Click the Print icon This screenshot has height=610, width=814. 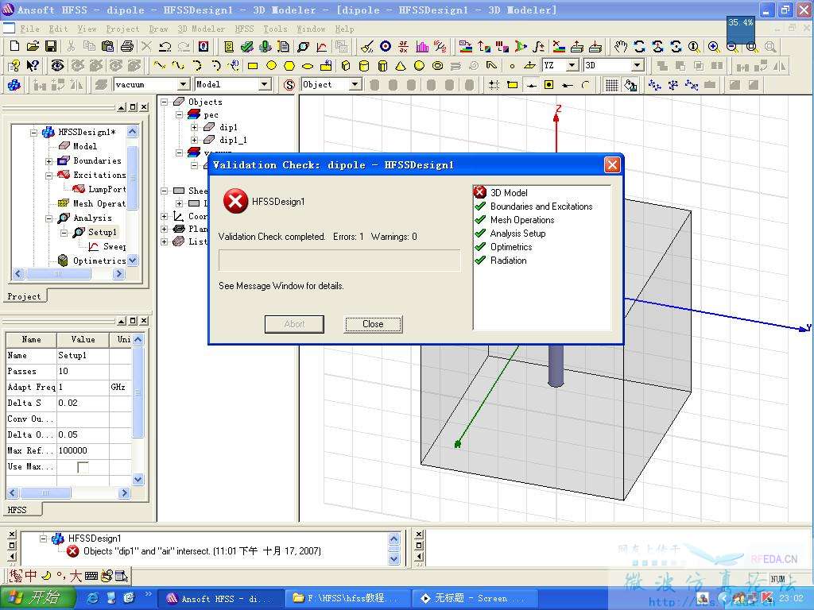point(127,46)
